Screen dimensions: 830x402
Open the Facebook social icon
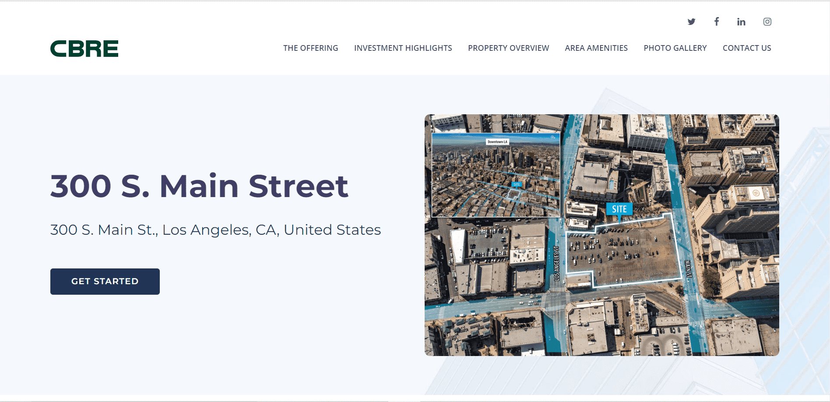(717, 21)
